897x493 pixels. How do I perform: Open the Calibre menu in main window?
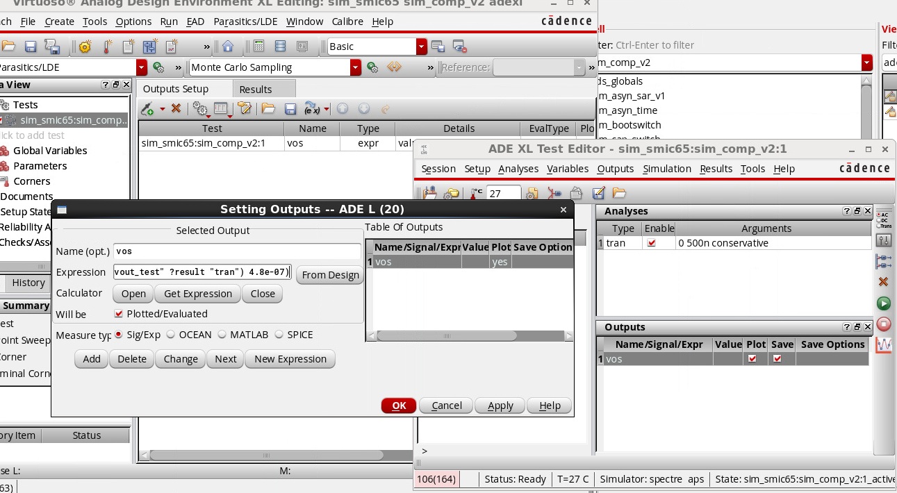(348, 22)
